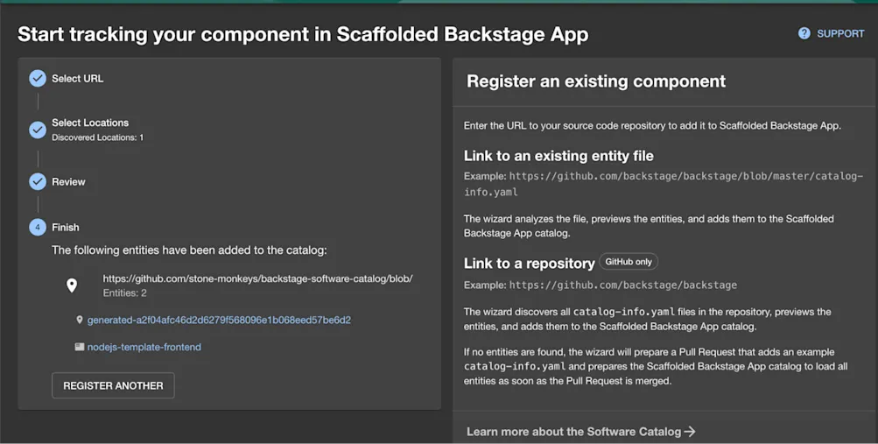Click the component icon beside nodejs-template-frontend
The image size is (878, 444).
click(x=80, y=347)
